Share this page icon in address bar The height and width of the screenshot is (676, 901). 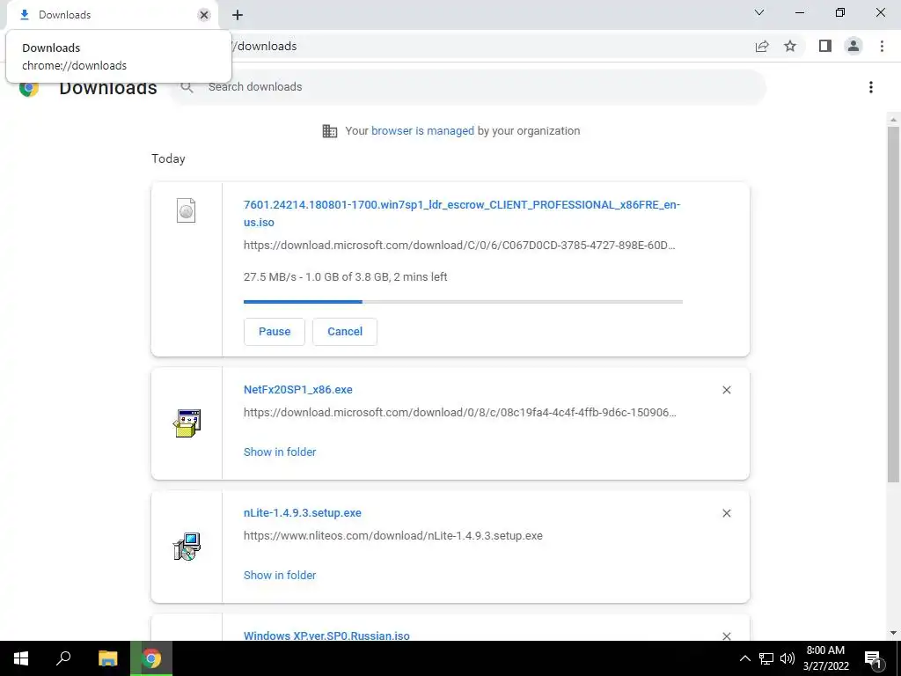point(762,46)
